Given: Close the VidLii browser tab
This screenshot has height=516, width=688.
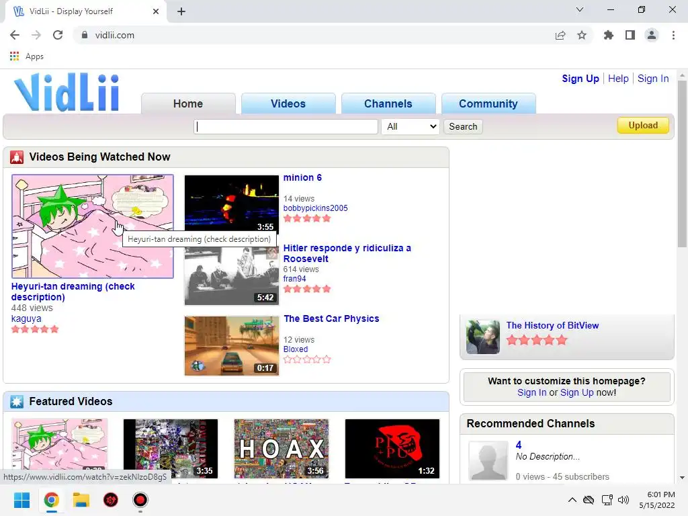Looking at the screenshot, I should 156,11.
